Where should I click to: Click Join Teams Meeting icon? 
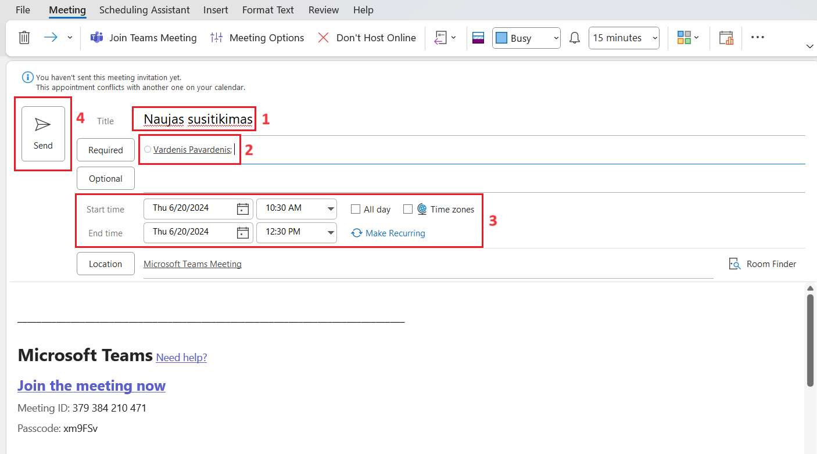[x=96, y=38]
